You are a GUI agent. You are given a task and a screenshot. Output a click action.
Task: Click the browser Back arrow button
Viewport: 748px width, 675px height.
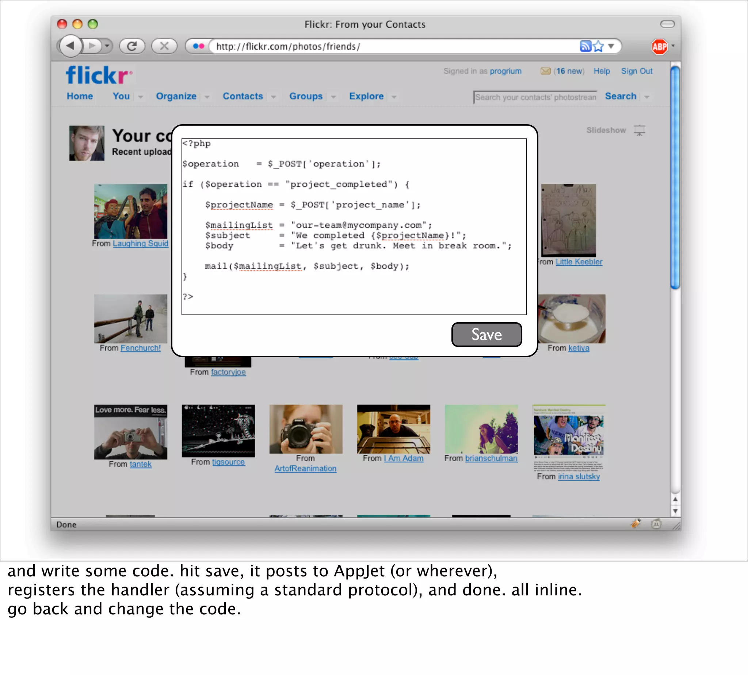70,46
